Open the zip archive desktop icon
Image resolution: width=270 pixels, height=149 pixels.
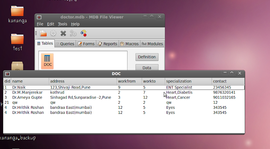coord(17,66)
